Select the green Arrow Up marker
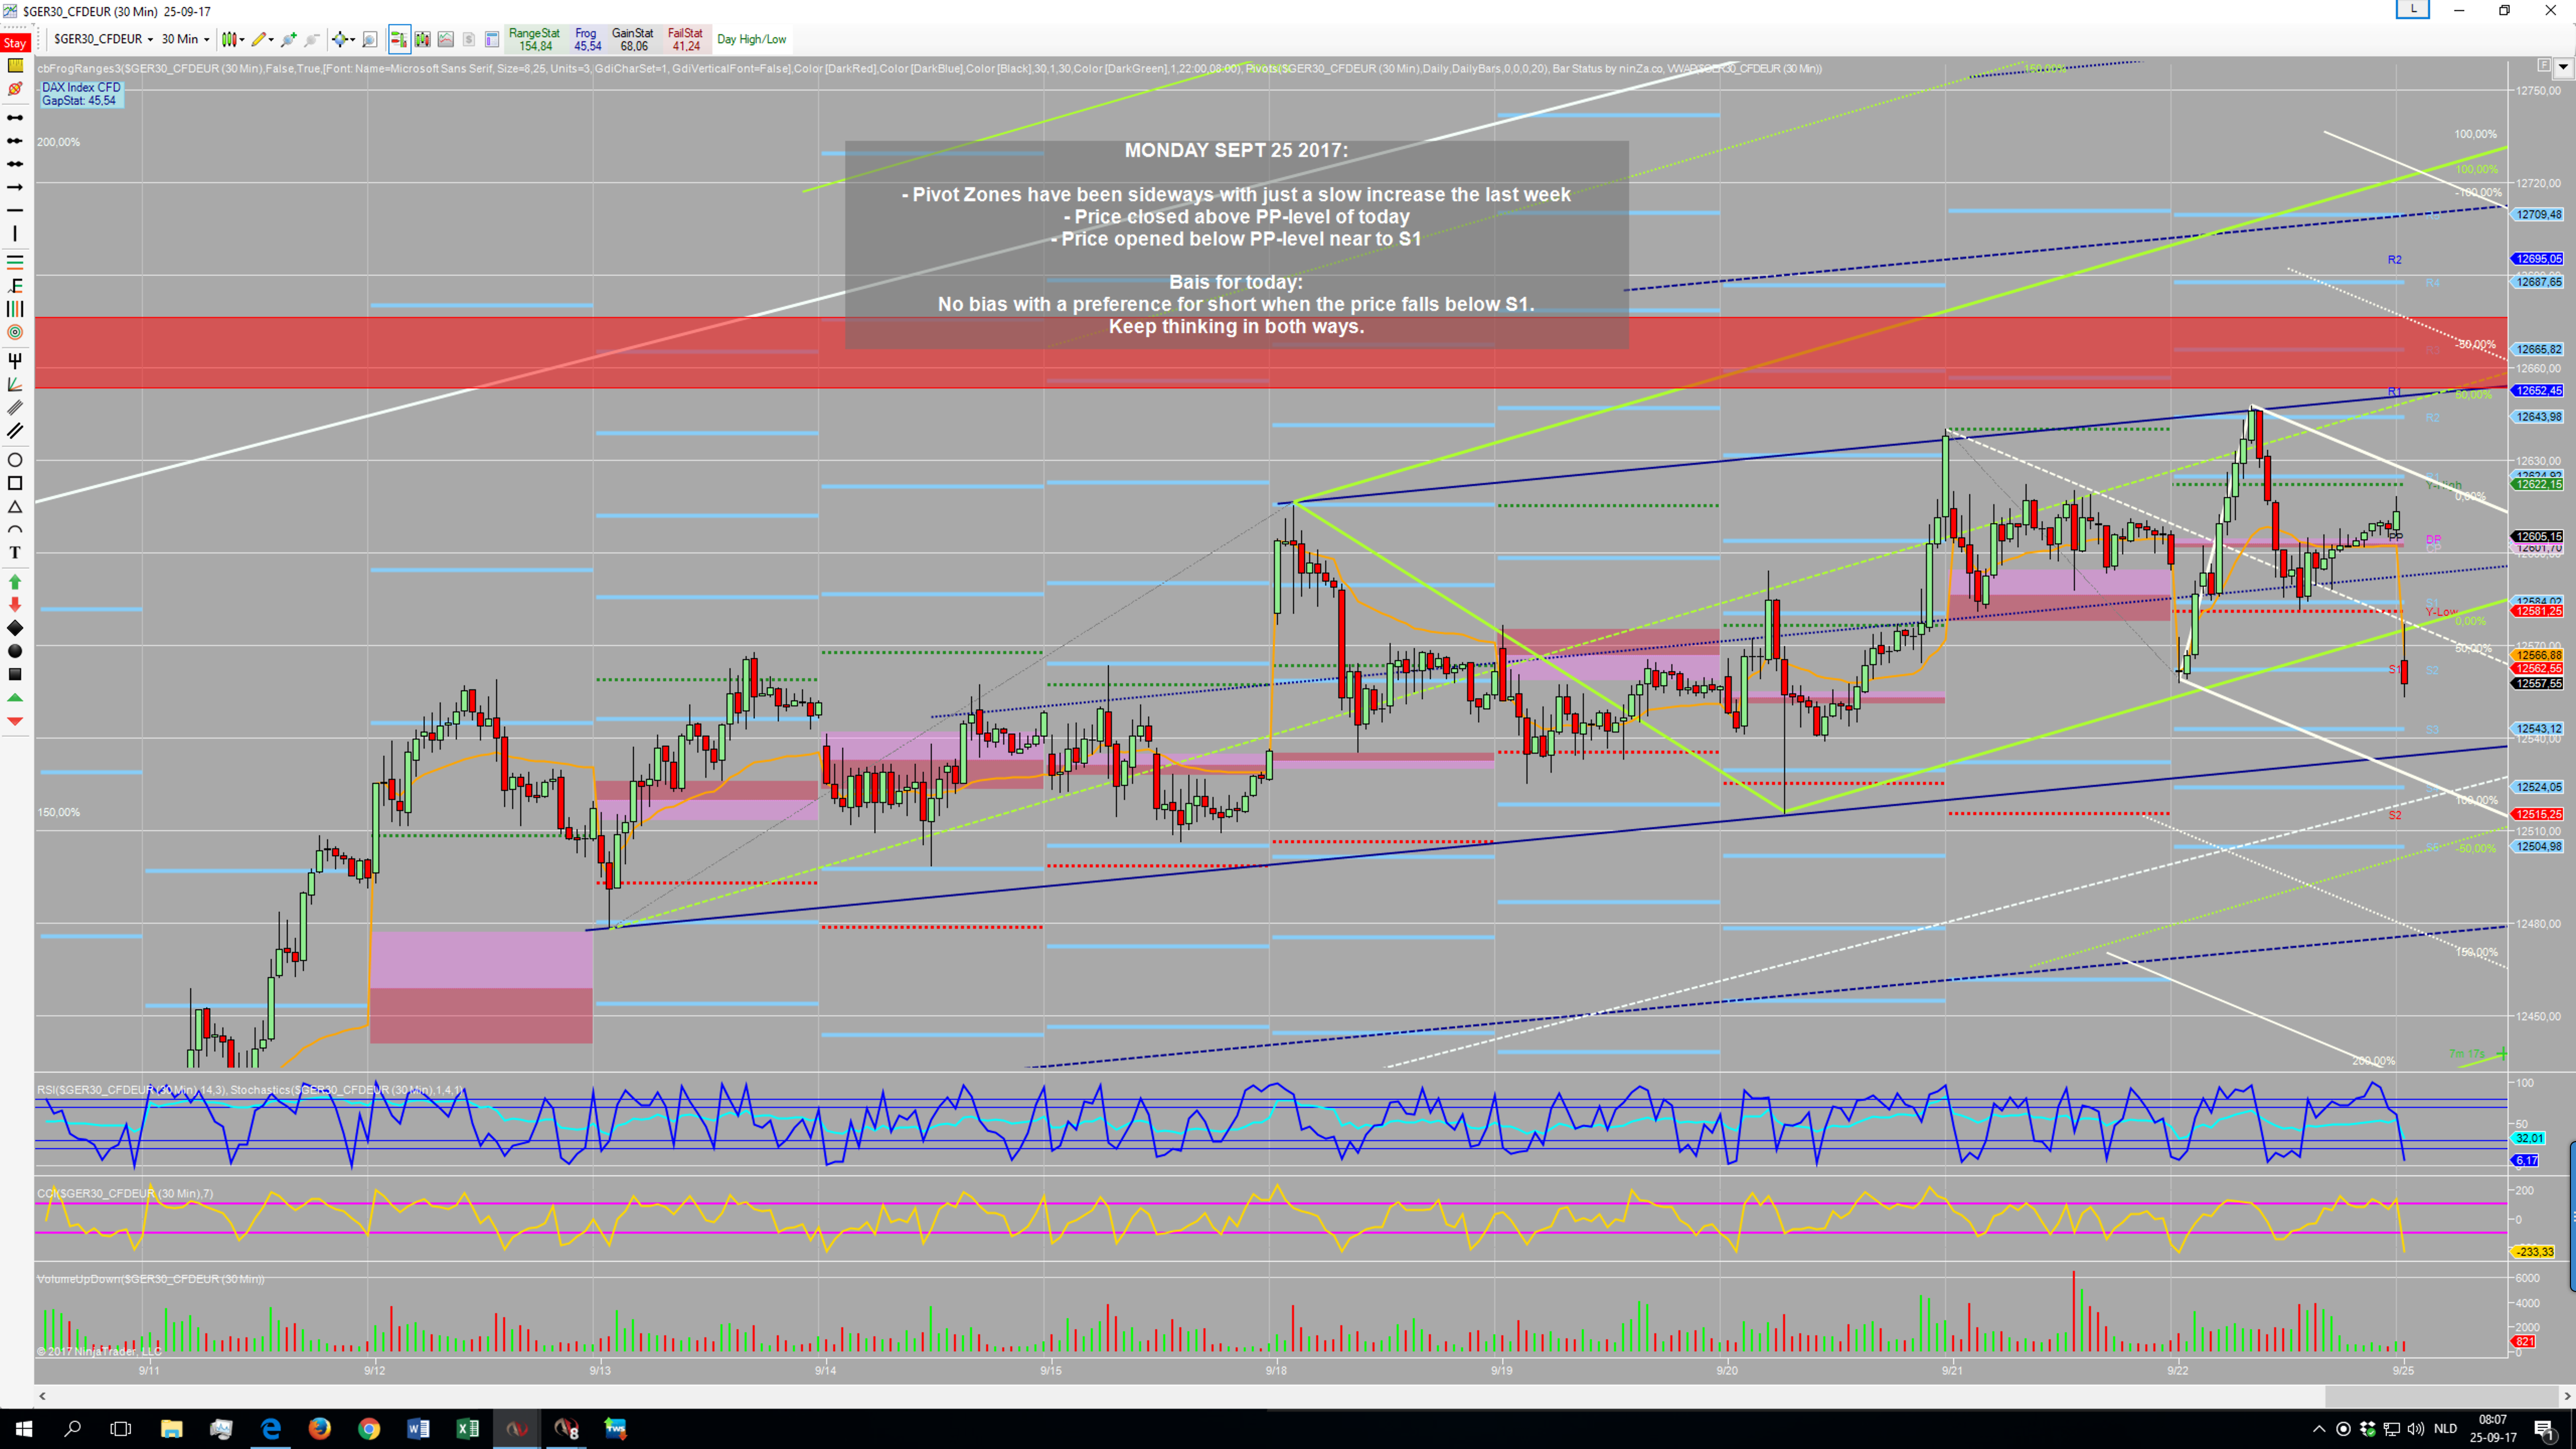This screenshot has height=1449, width=2576. (15, 581)
